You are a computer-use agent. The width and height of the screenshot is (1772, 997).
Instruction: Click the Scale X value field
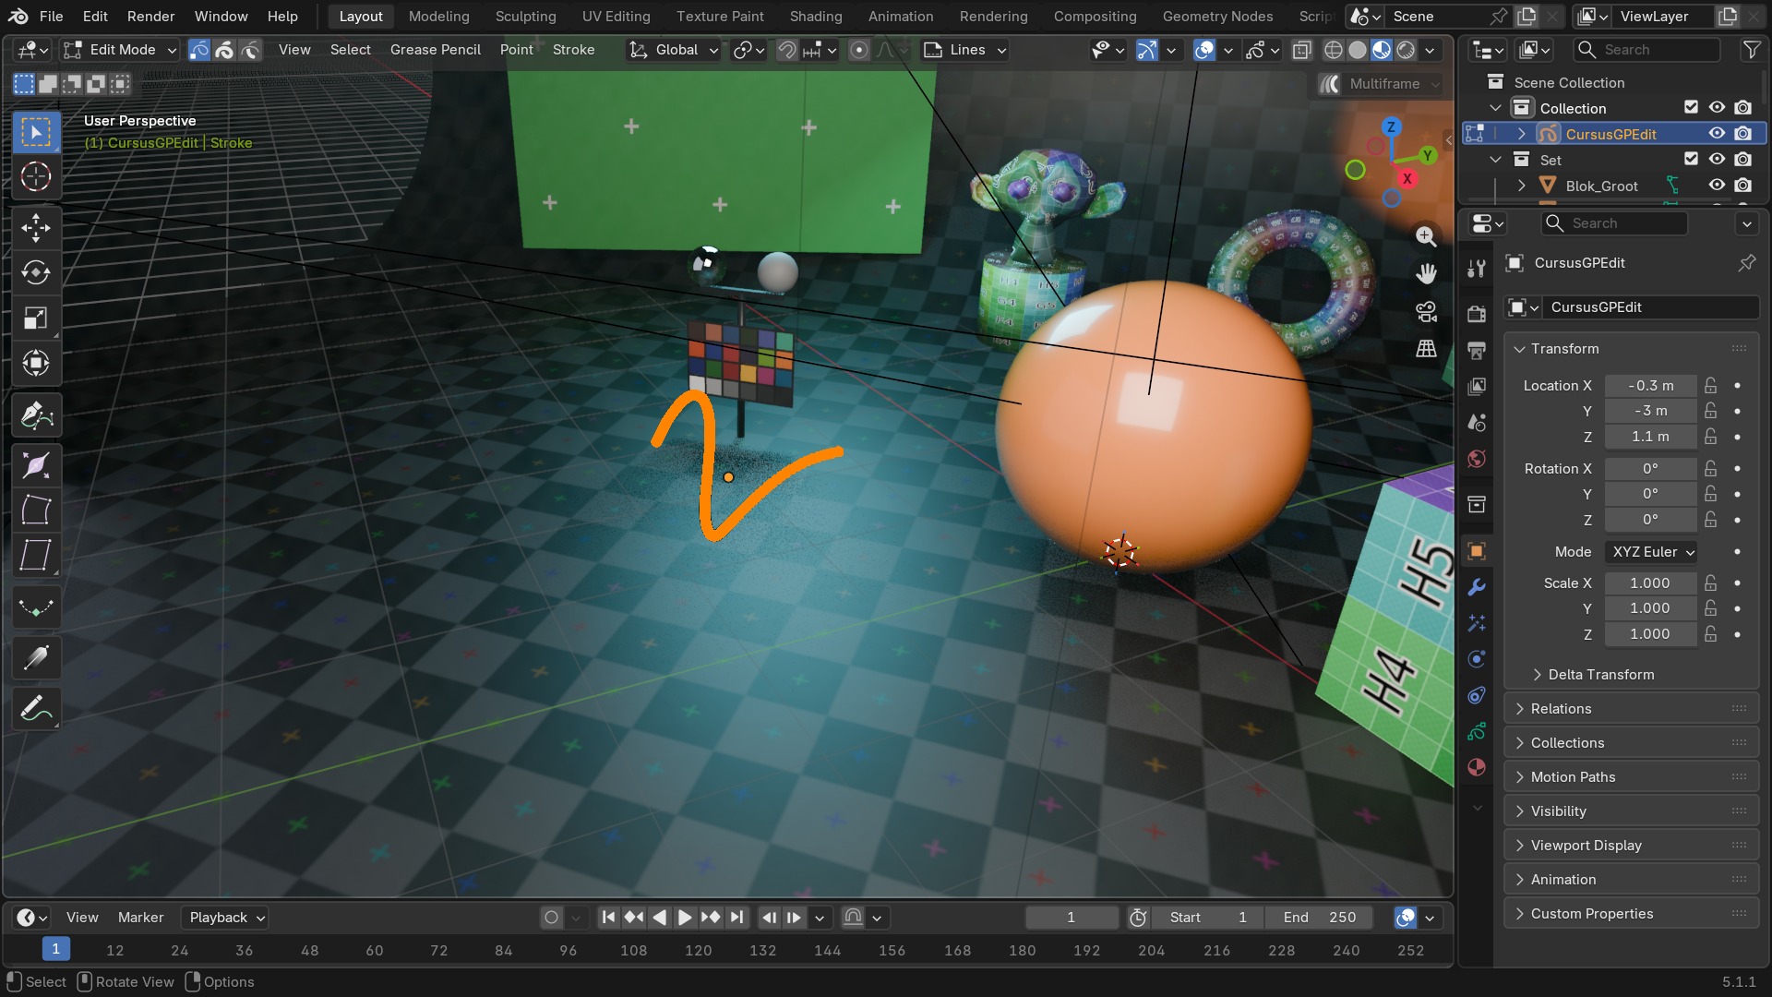coord(1649,583)
